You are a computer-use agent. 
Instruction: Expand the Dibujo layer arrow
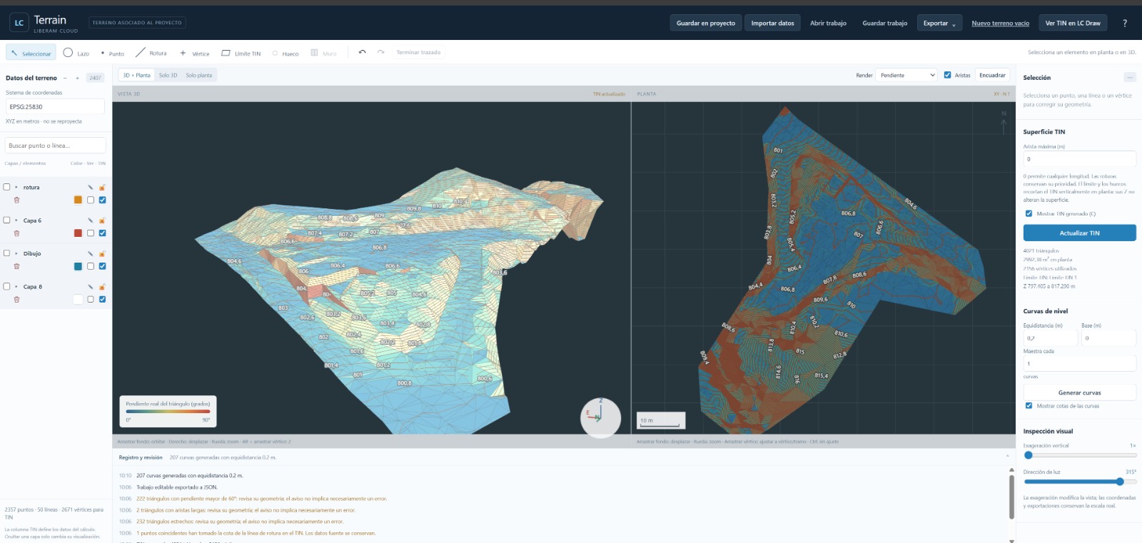click(x=16, y=253)
